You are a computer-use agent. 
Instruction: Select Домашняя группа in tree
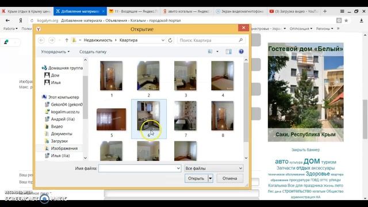[x=63, y=68]
